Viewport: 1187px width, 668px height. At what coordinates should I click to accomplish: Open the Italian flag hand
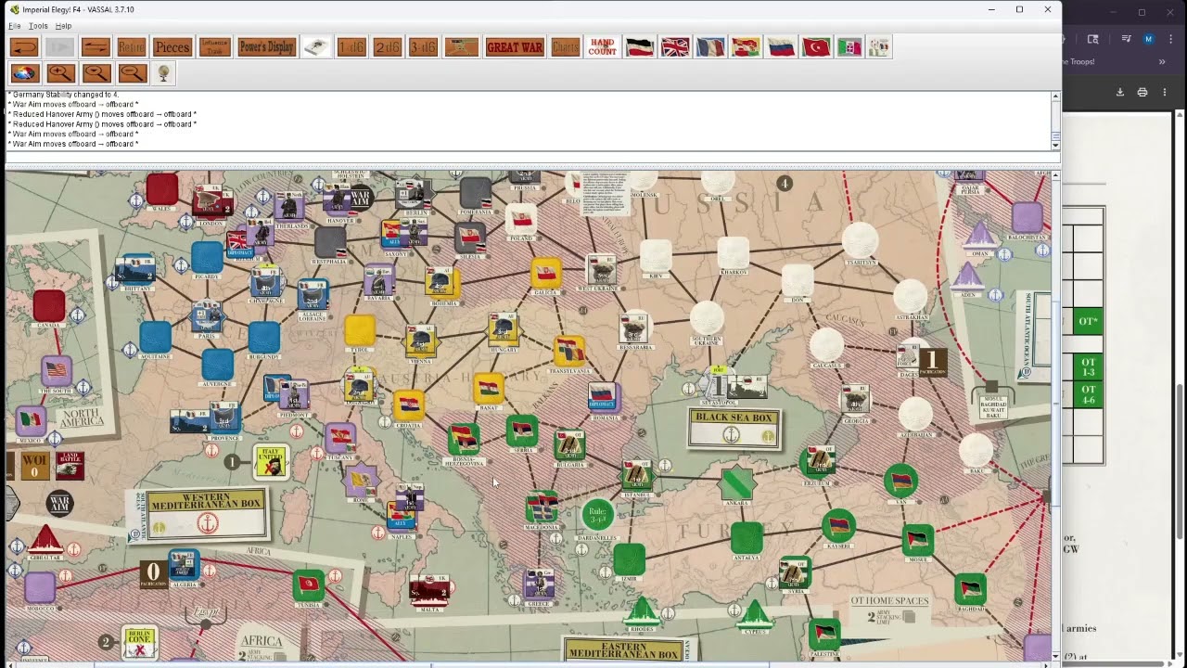pos(849,47)
